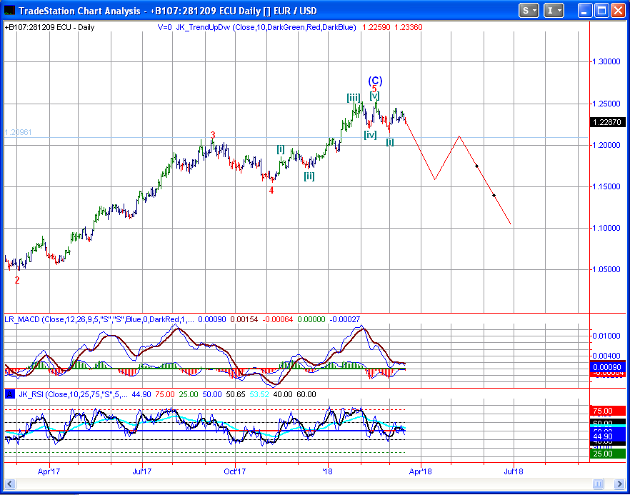Click the 1.10000 price axis label

(x=606, y=228)
